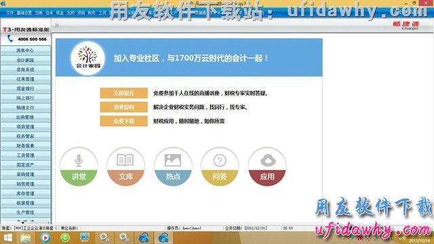Launch the blue play media player taskbar icon

[x=45, y=238]
